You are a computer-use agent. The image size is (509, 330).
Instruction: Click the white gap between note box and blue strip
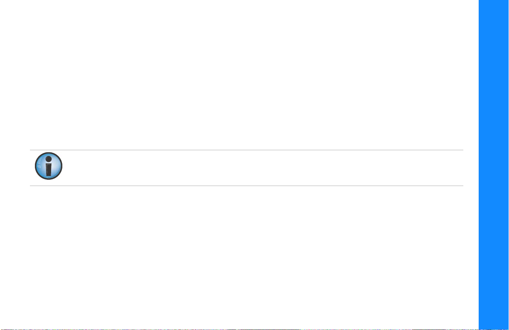click(471, 168)
